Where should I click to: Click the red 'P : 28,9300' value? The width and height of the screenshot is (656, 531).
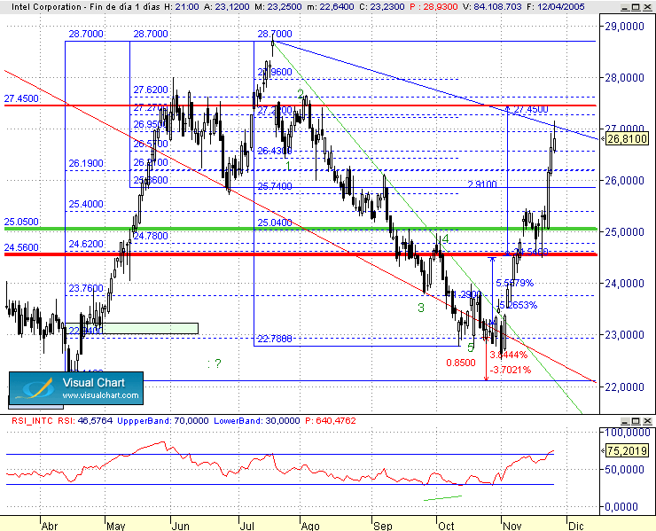pyautogui.click(x=433, y=7)
